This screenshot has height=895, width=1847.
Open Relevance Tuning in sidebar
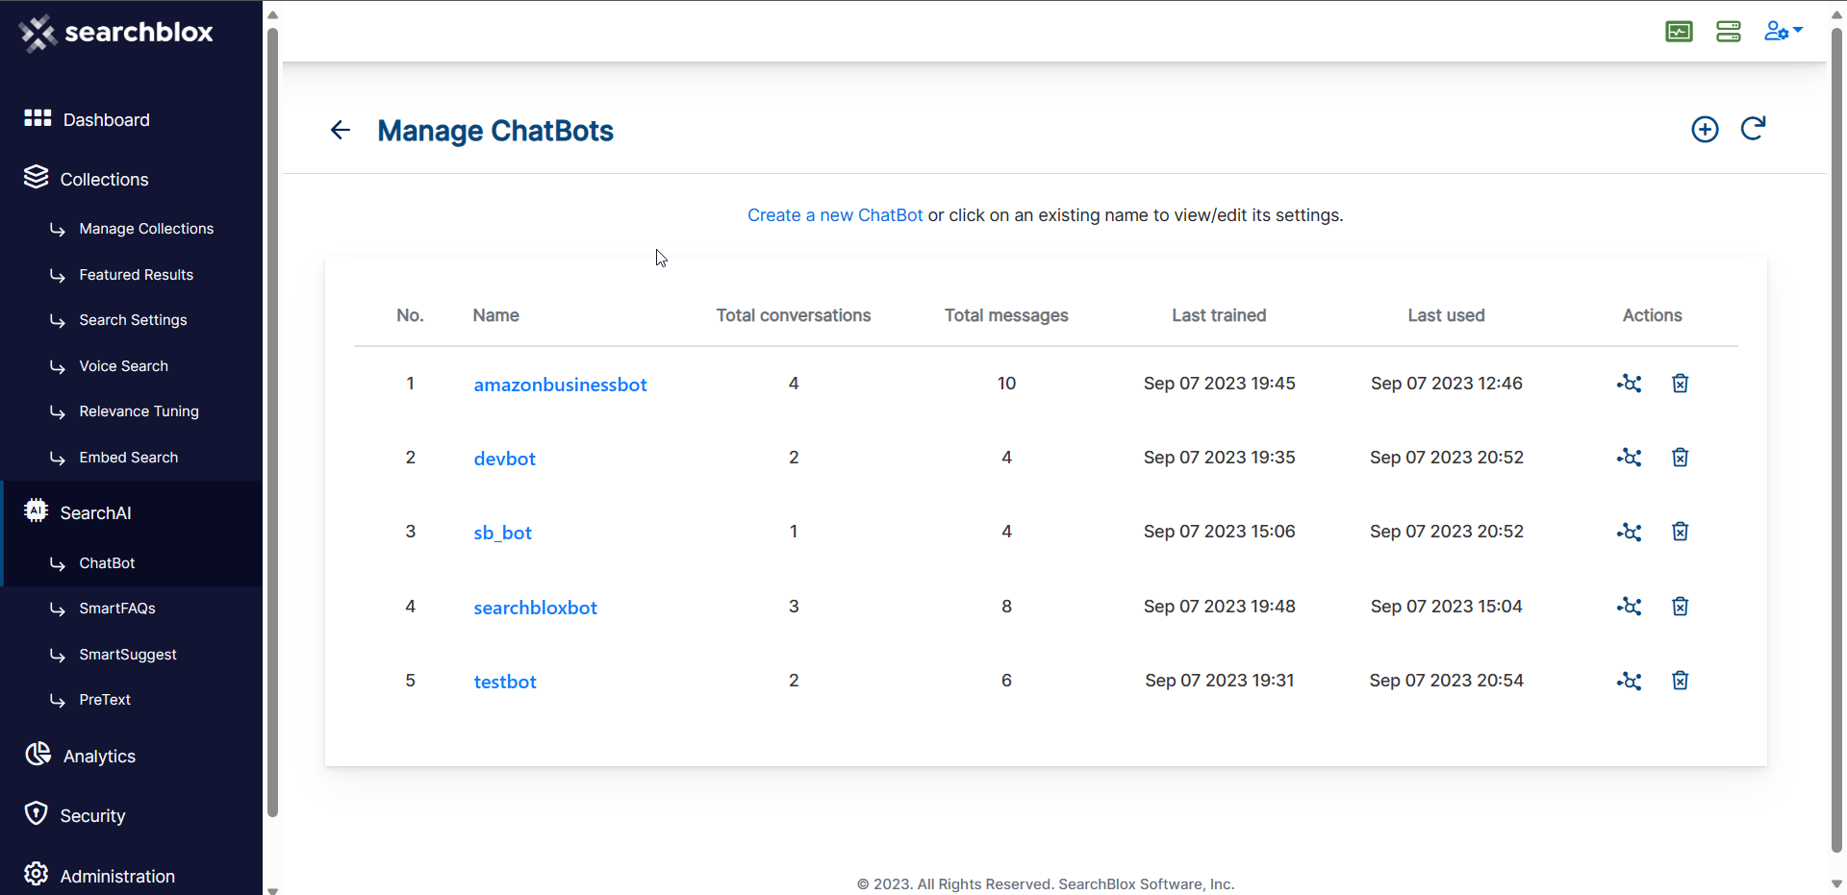pos(139,411)
